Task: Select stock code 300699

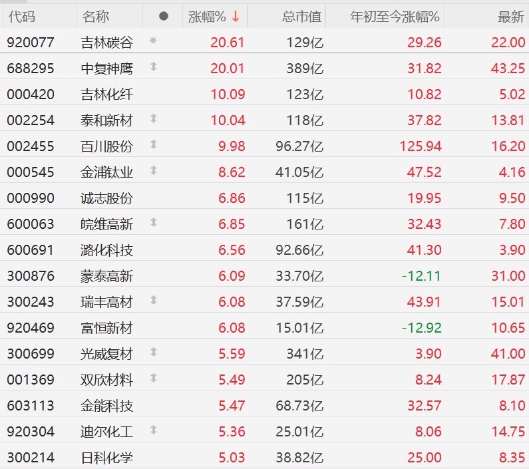Action: point(31,355)
